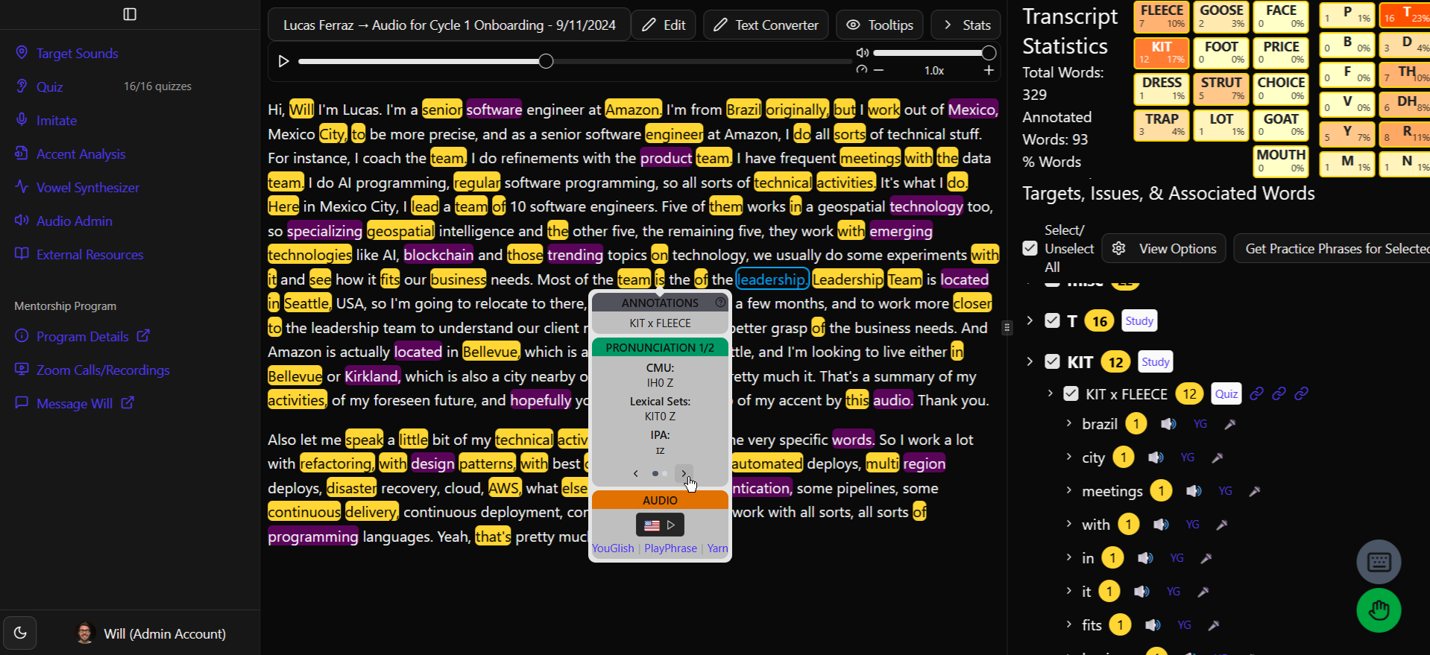The width and height of the screenshot is (1430, 655).
Task: Click the green hand floating button
Action: (x=1379, y=610)
